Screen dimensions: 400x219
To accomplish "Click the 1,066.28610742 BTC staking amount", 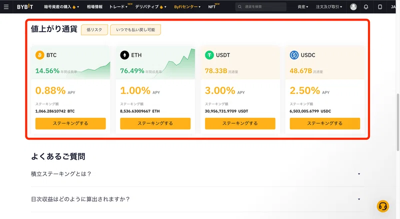I will [55, 111].
